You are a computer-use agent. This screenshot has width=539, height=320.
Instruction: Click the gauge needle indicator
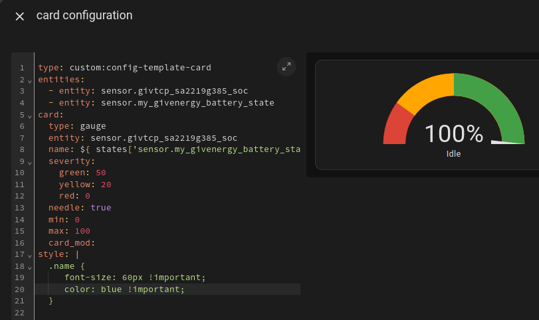pos(508,142)
